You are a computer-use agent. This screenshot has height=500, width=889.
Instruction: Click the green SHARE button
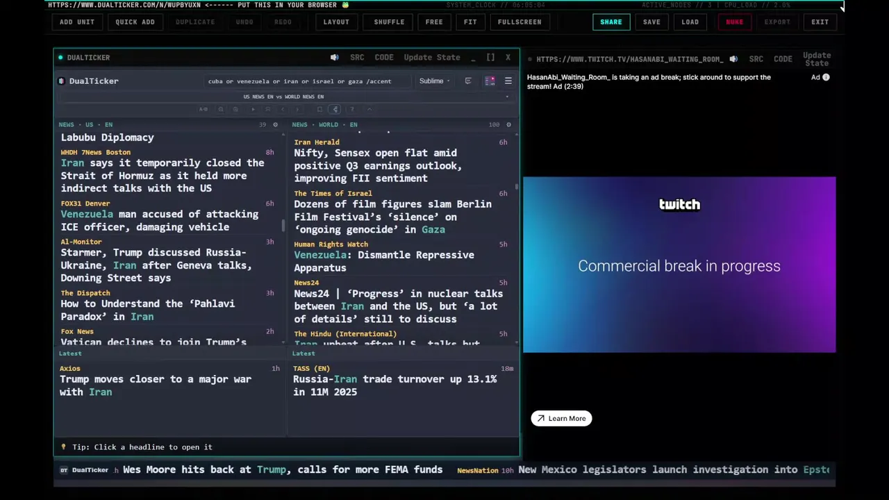[x=611, y=22]
